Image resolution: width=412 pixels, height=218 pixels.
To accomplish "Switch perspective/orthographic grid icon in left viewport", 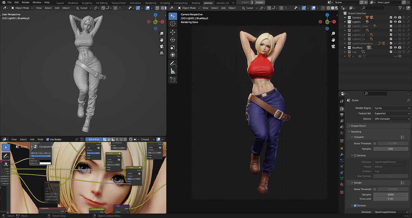I will coord(162,53).
